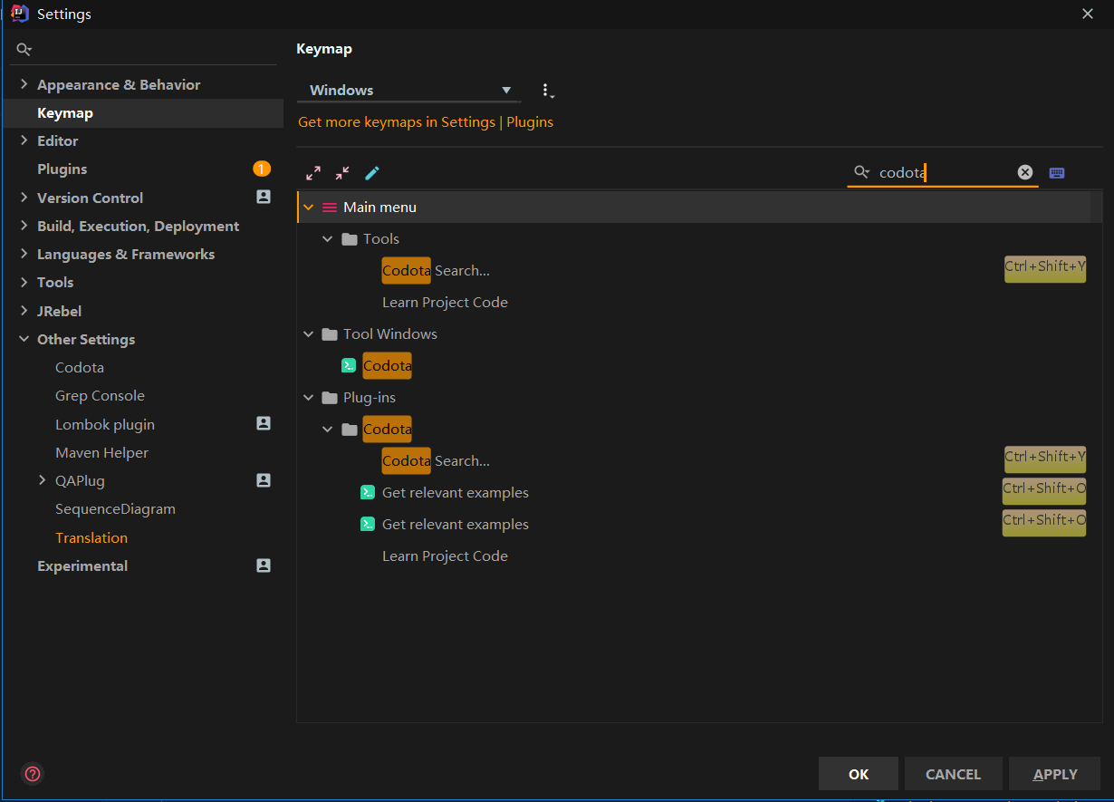
Task: Expand Appearance & Behavior settings section
Action: 24,84
